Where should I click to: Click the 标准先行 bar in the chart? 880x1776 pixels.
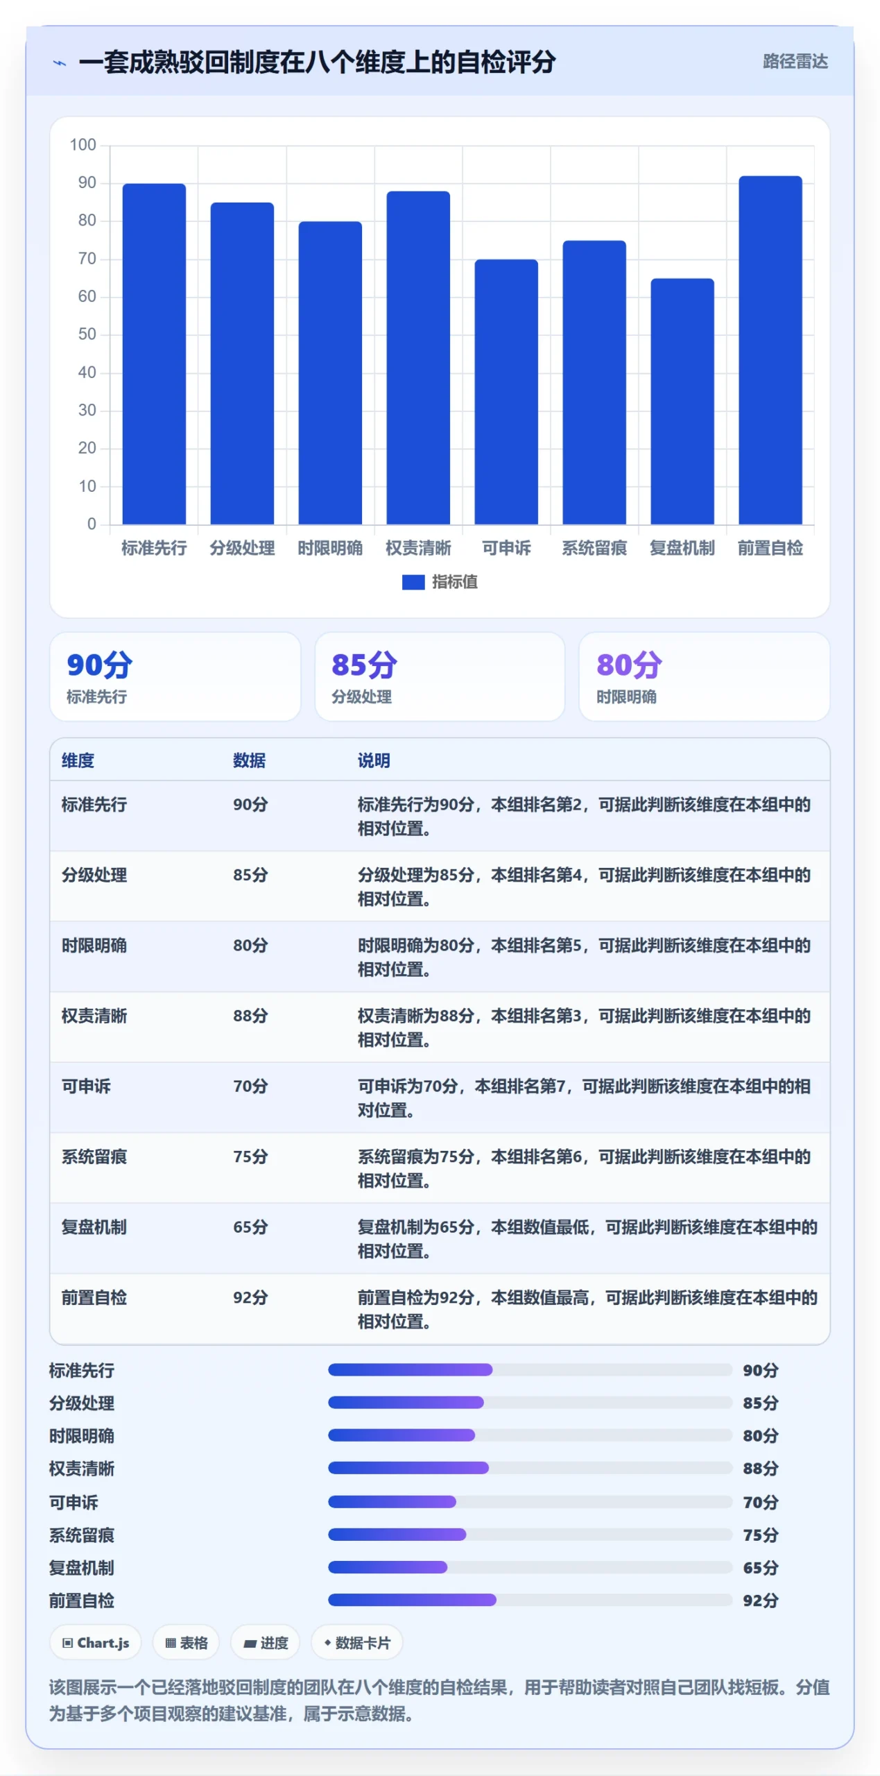[x=154, y=354]
